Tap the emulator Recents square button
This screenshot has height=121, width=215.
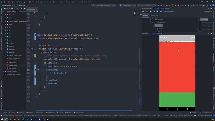coord(187,109)
